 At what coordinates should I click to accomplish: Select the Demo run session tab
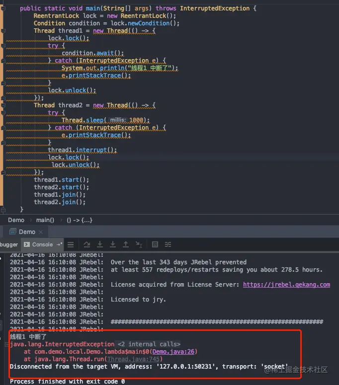[x=27, y=232]
